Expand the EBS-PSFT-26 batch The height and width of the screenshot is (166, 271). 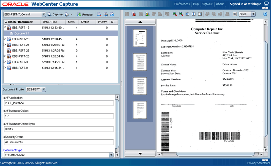point(5,56)
